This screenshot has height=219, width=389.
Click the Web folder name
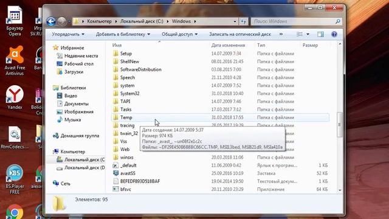[125, 149]
